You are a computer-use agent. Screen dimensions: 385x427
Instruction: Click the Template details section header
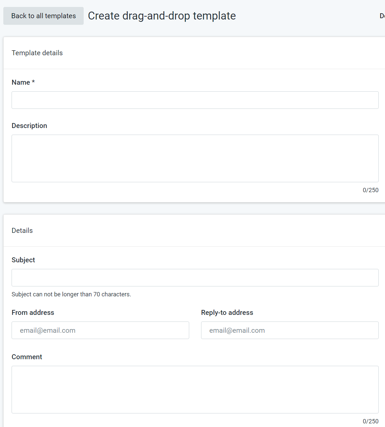[x=37, y=53]
